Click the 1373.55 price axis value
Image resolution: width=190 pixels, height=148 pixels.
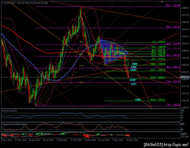click(x=185, y=15)
